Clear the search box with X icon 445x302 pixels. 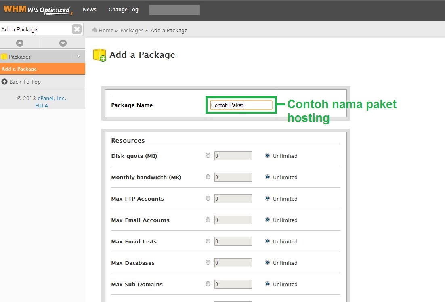pos(77,29)
